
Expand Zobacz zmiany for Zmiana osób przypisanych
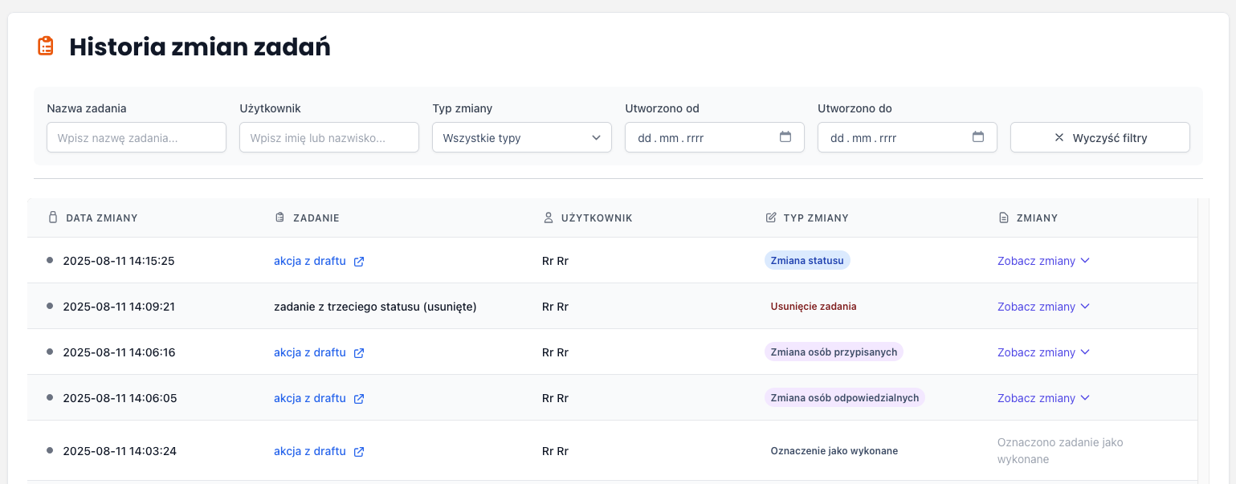[x=1042, y=352]
